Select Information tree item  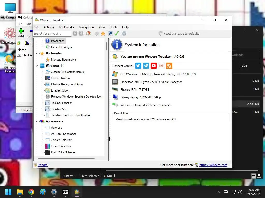point(58,41)
